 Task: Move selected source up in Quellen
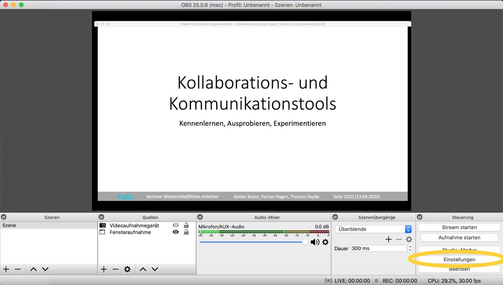[143, 269]
